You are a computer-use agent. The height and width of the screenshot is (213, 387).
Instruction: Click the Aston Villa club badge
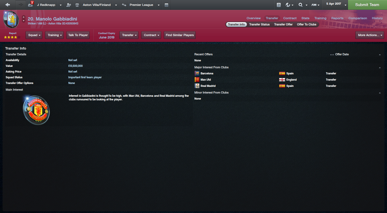(x=11, y=20)
